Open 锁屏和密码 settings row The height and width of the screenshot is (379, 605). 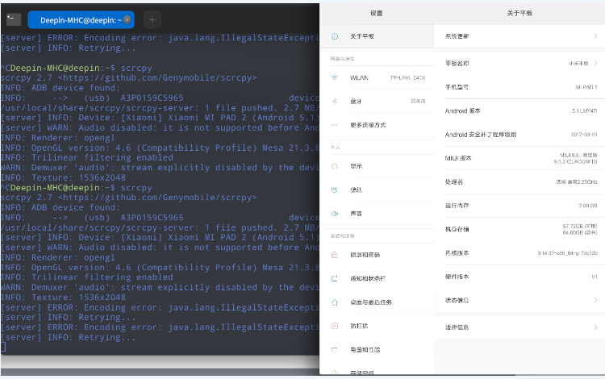[377, 255]
